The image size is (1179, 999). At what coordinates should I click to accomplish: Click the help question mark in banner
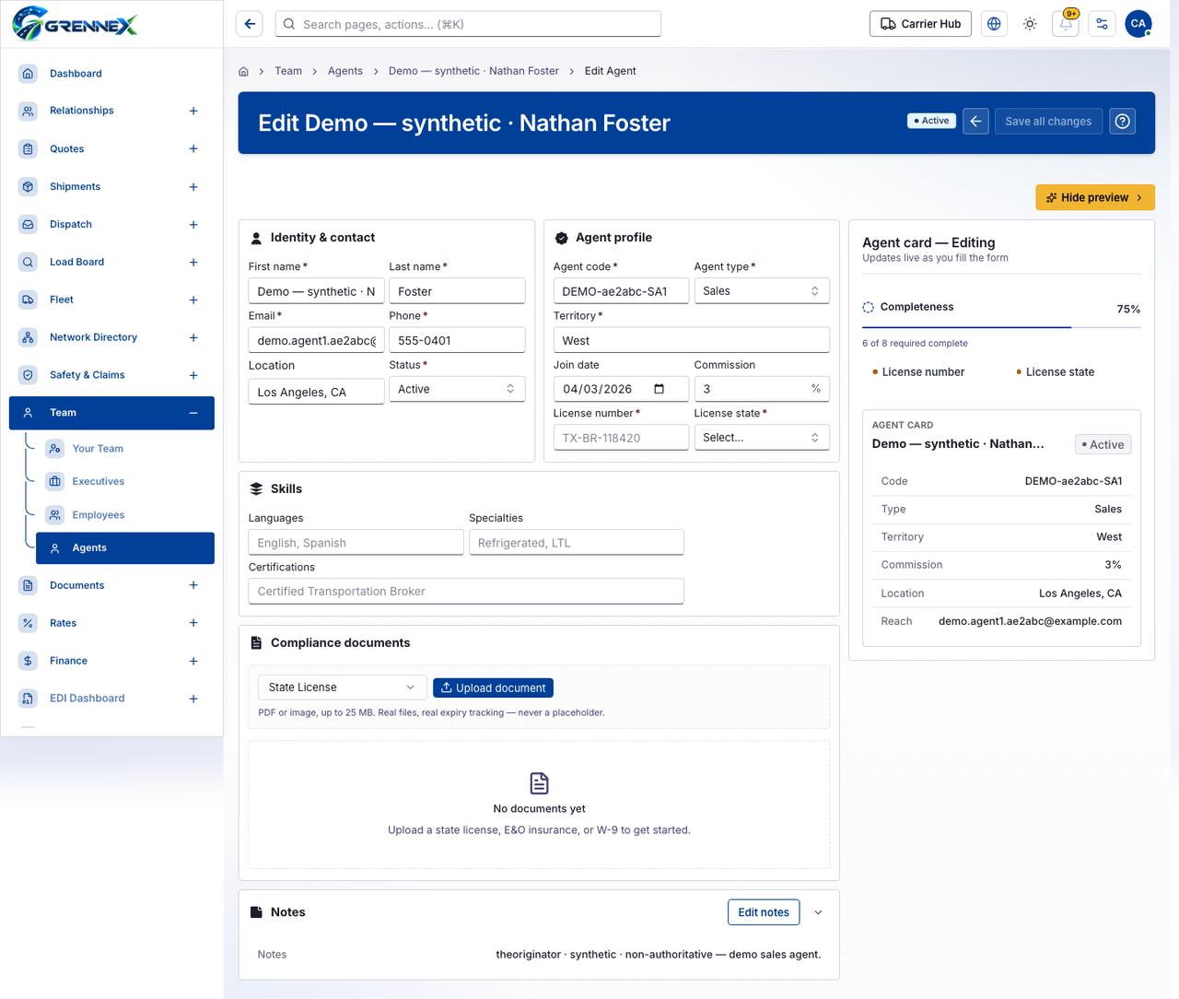tap(1122, 121)
